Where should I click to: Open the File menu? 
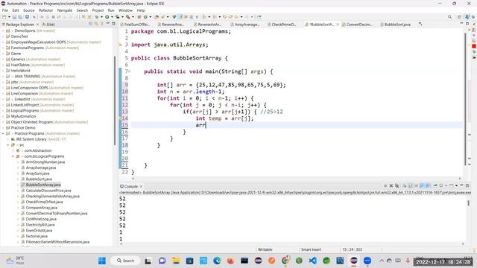(x=5, y=10)
